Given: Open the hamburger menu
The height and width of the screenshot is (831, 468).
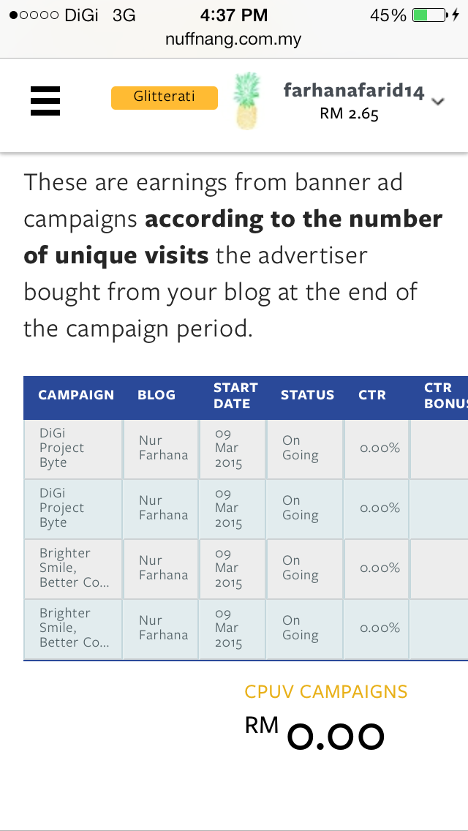Looking at the screenshot, I should (45, 101).
